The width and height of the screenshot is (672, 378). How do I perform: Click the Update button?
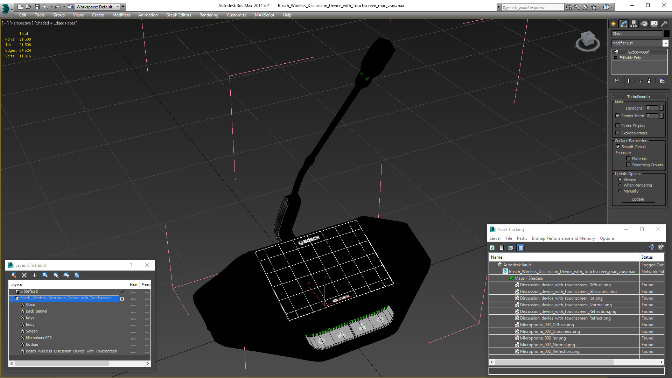pyautogui.click(x=638, y=199)
